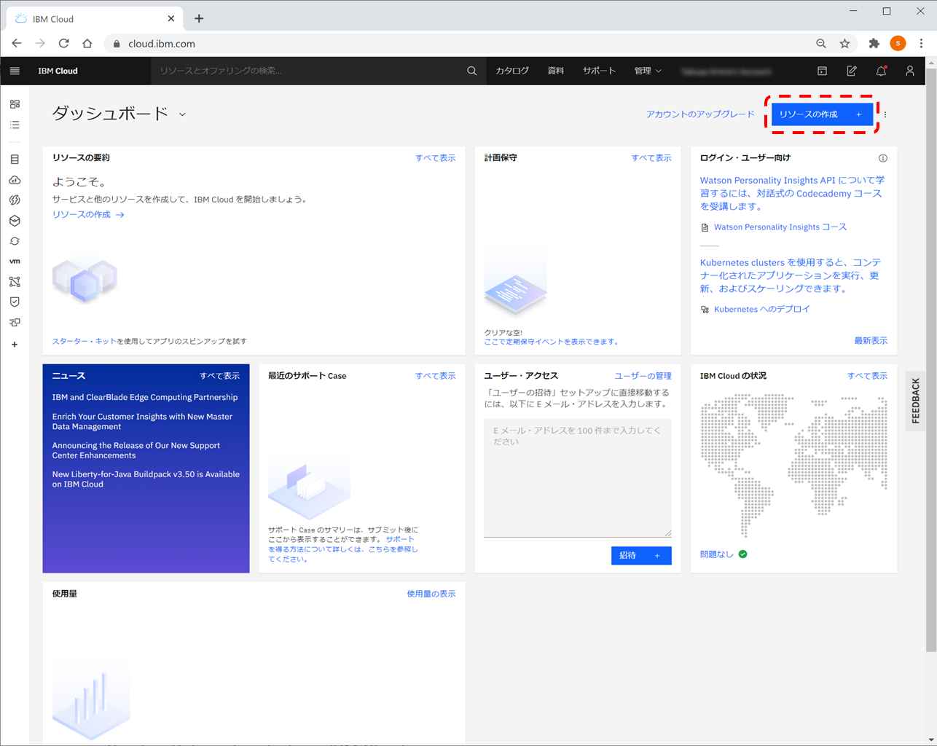Click すべて表示 in ニュース panel

click(220, 376)
